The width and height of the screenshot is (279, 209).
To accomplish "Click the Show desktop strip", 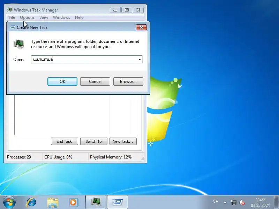I will tap(276, 202).
